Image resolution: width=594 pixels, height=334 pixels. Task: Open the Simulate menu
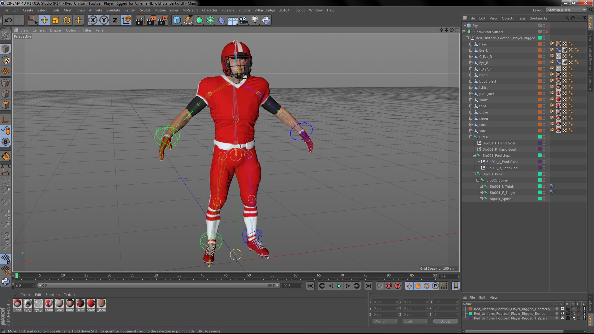click(x=113, y=10)
